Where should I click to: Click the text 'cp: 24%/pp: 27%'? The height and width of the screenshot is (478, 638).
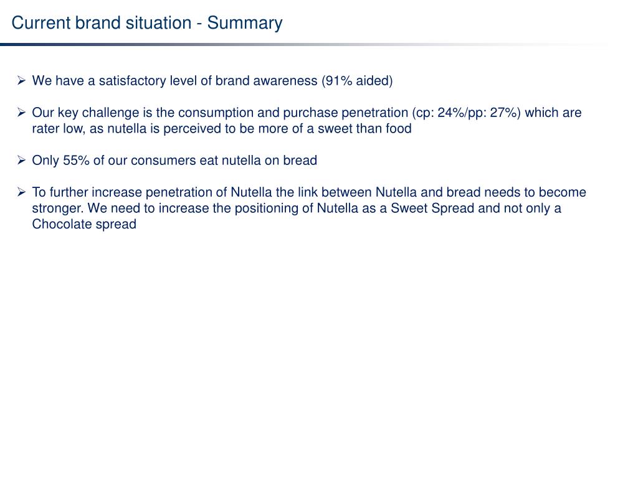click(466, 113)
